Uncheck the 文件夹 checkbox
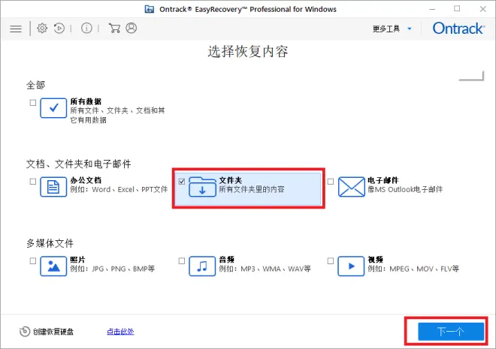 pos(182,182)
